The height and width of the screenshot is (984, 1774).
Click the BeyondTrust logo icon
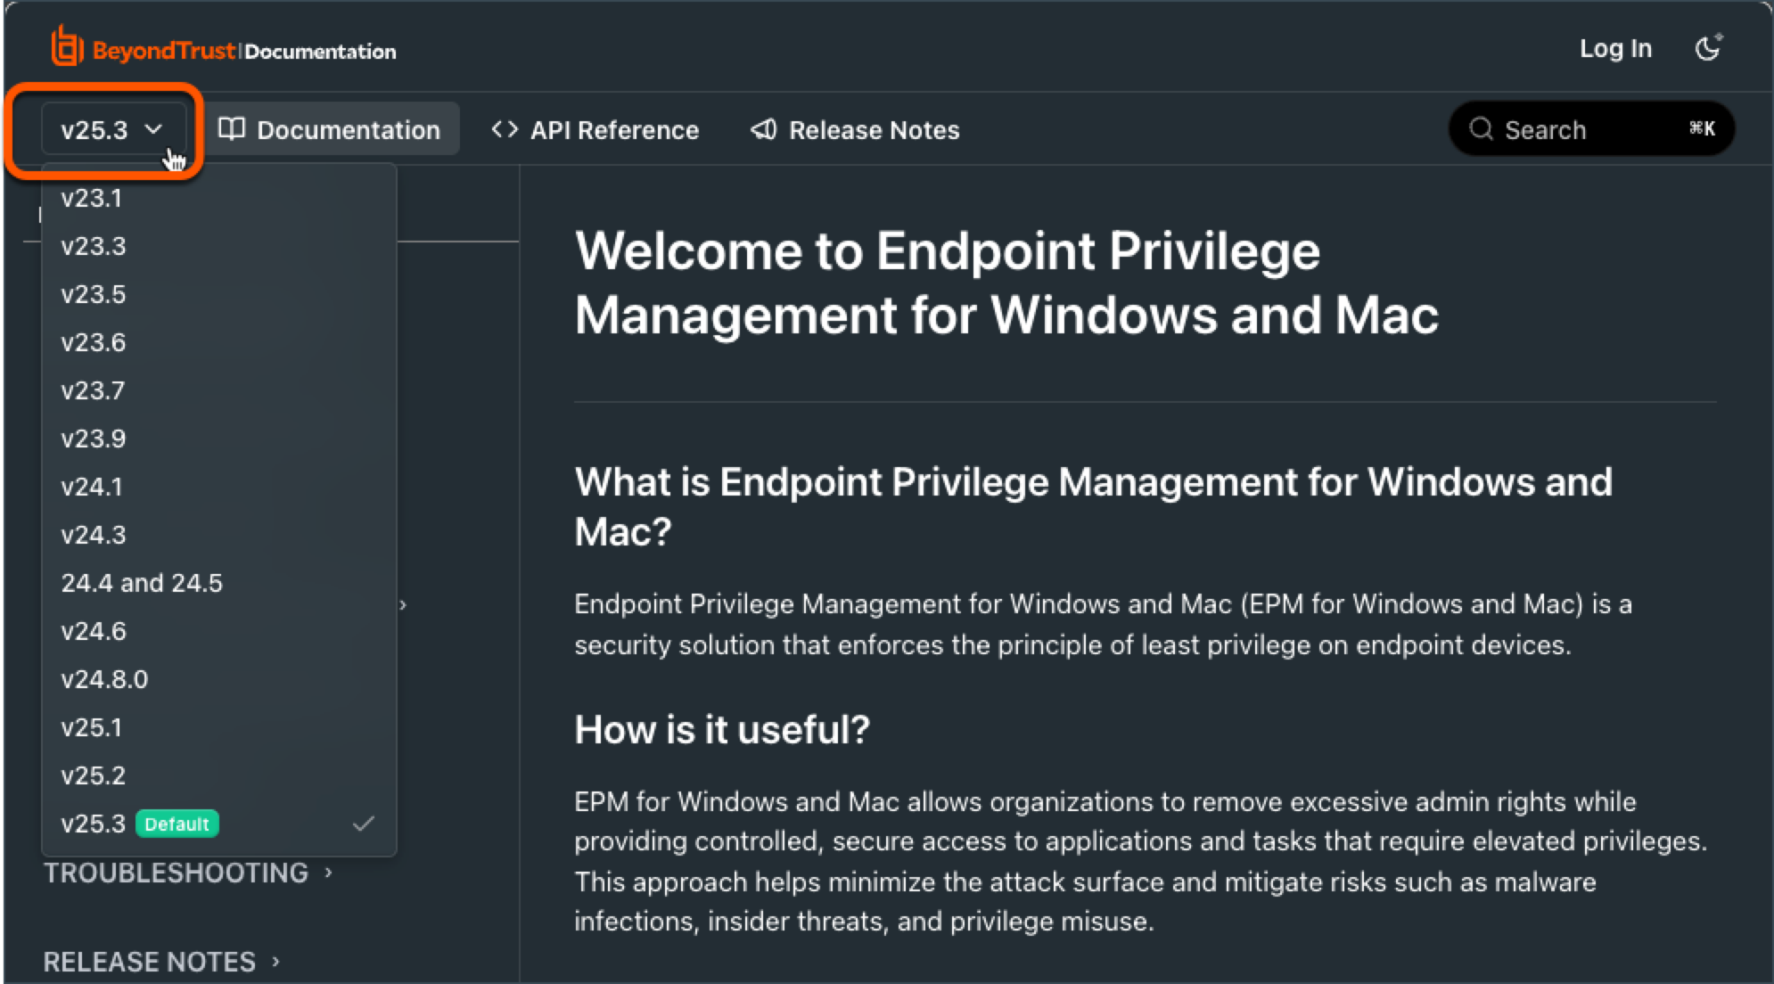coord(67,46)
